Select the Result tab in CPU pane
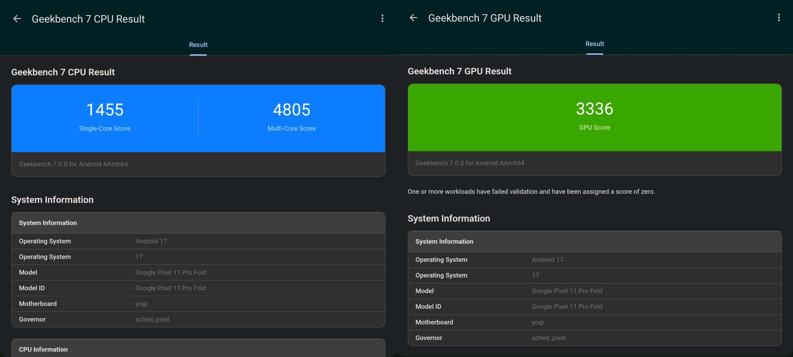The height and width of the screenshot is (357, 793). (x=198, y=45)
